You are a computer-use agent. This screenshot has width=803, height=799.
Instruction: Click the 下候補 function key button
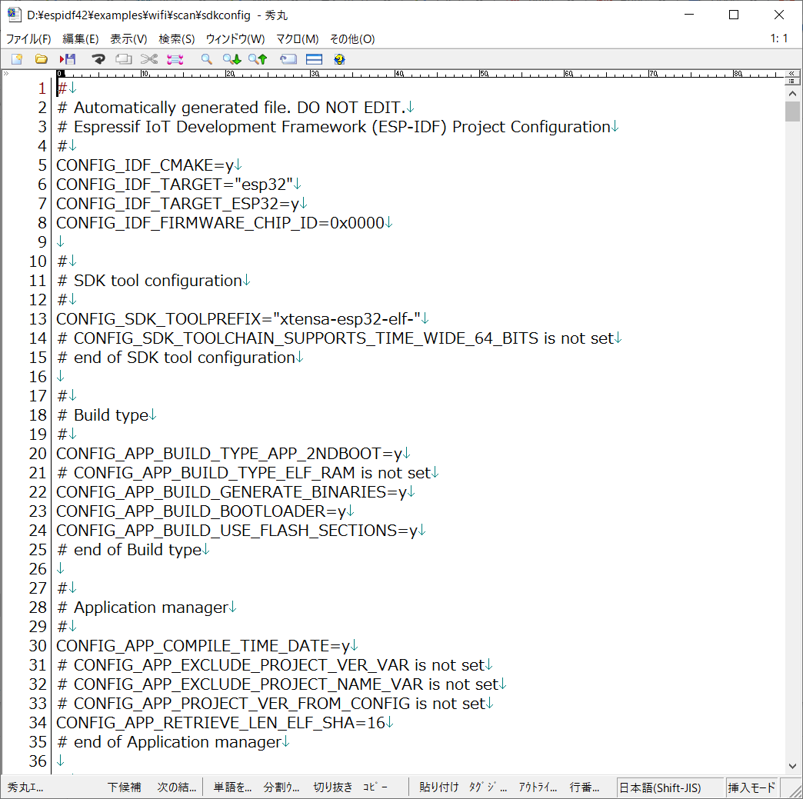[125, 787]
